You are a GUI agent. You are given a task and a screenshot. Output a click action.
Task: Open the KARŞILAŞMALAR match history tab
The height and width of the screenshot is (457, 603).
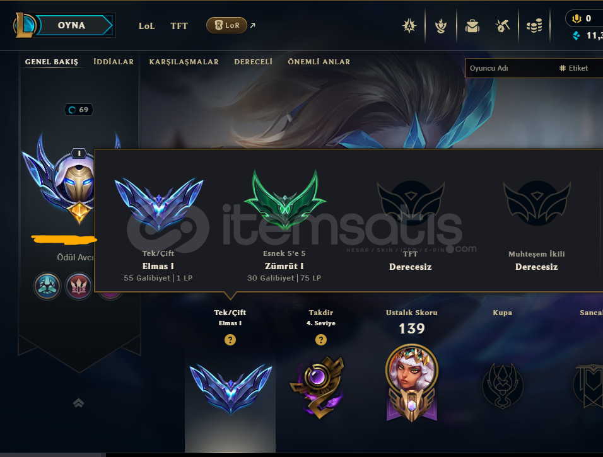(x=184, y=62)
